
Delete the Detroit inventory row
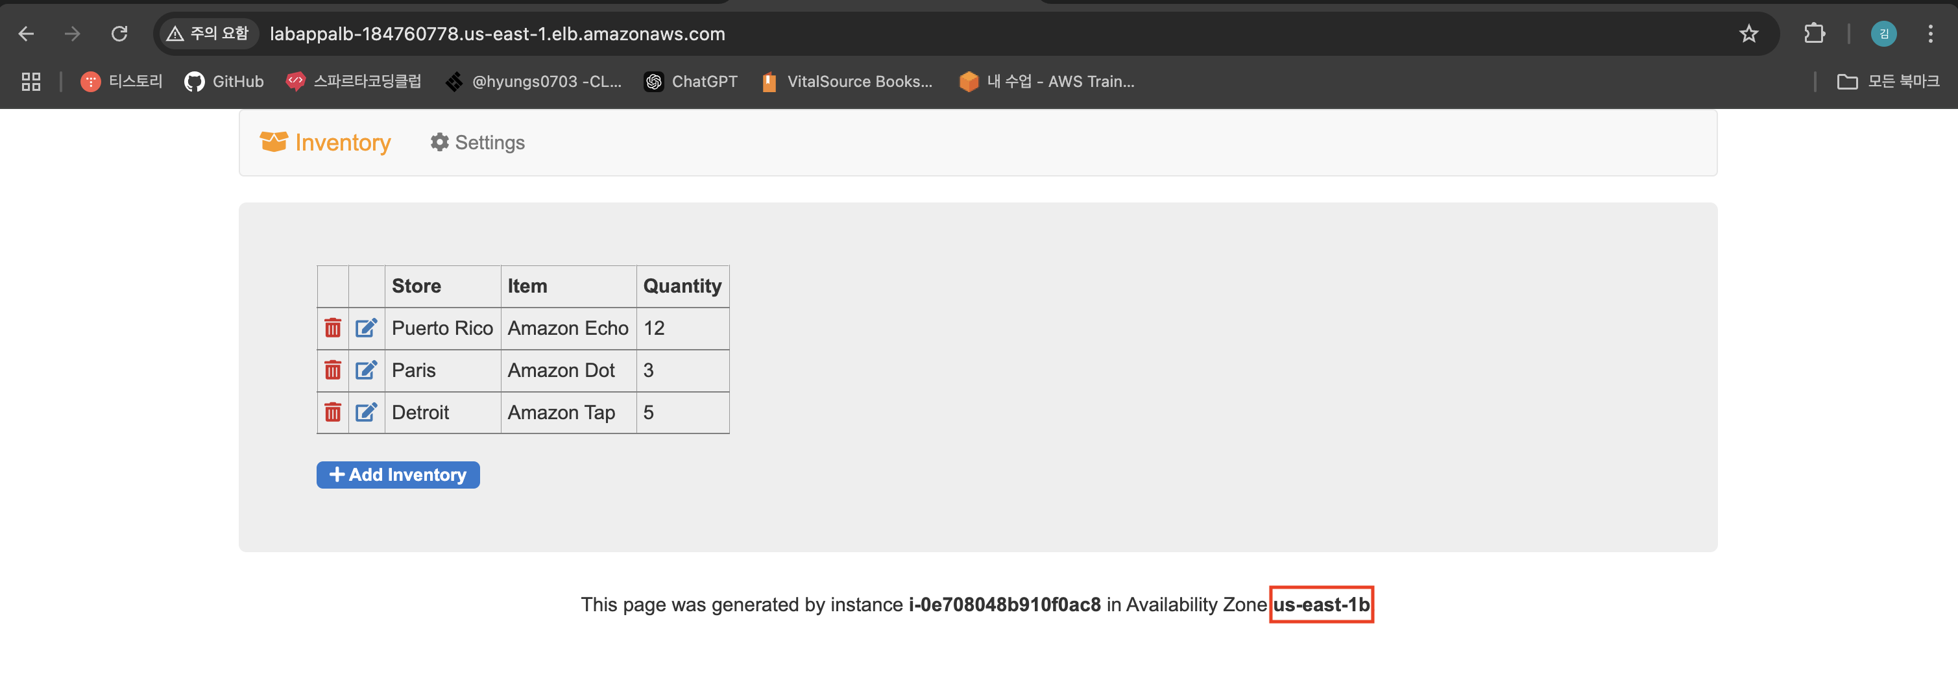click(x=332, y=413)
